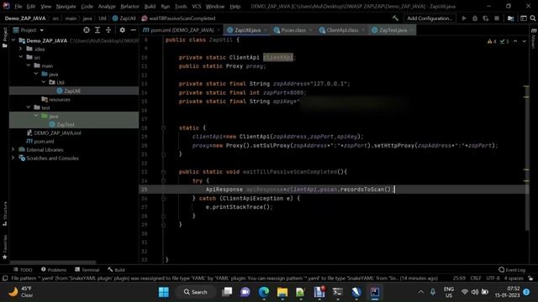538x302 pixels.
Task: Click the Run green play icon
Action: [464, 18]
